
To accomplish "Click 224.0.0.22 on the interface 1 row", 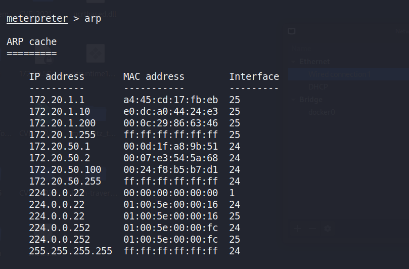I will click(57, 193).
